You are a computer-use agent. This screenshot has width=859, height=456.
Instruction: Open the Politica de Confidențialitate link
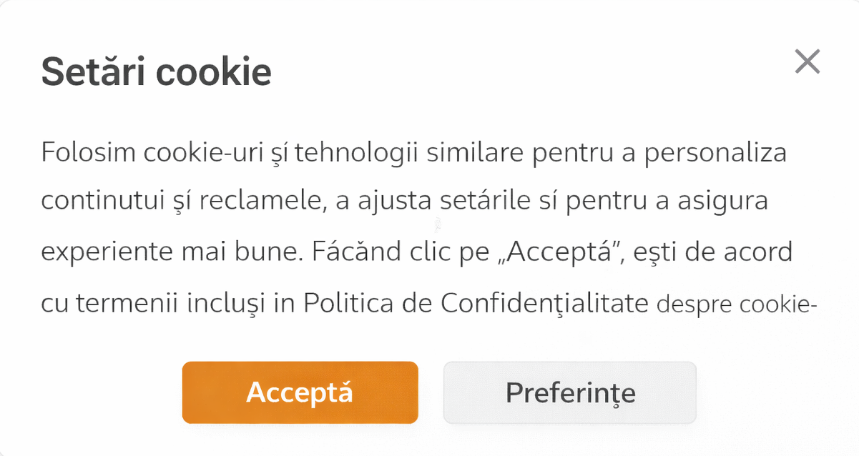pyautogui.click(x=474, y=304)
